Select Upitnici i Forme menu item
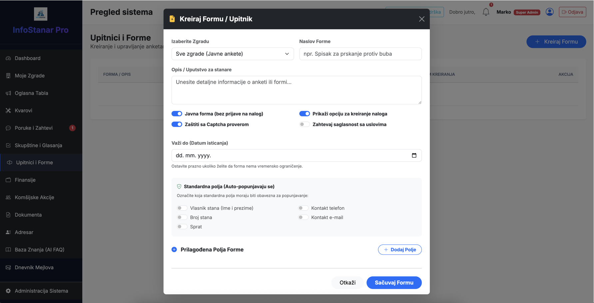 tap(41, 163)
